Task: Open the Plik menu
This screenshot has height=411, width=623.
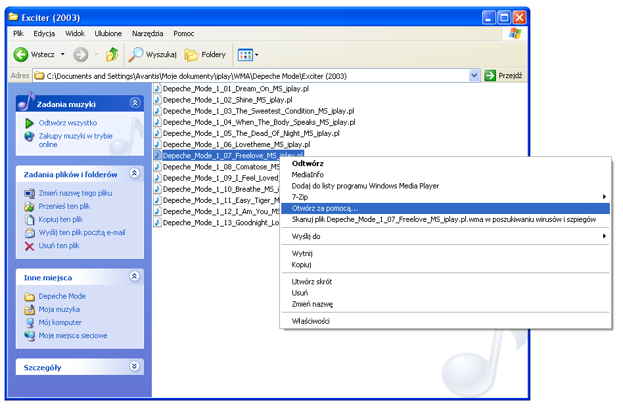Action: pos(18,33)
